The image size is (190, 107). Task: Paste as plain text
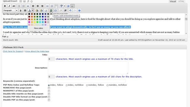[x=37, y=10]
